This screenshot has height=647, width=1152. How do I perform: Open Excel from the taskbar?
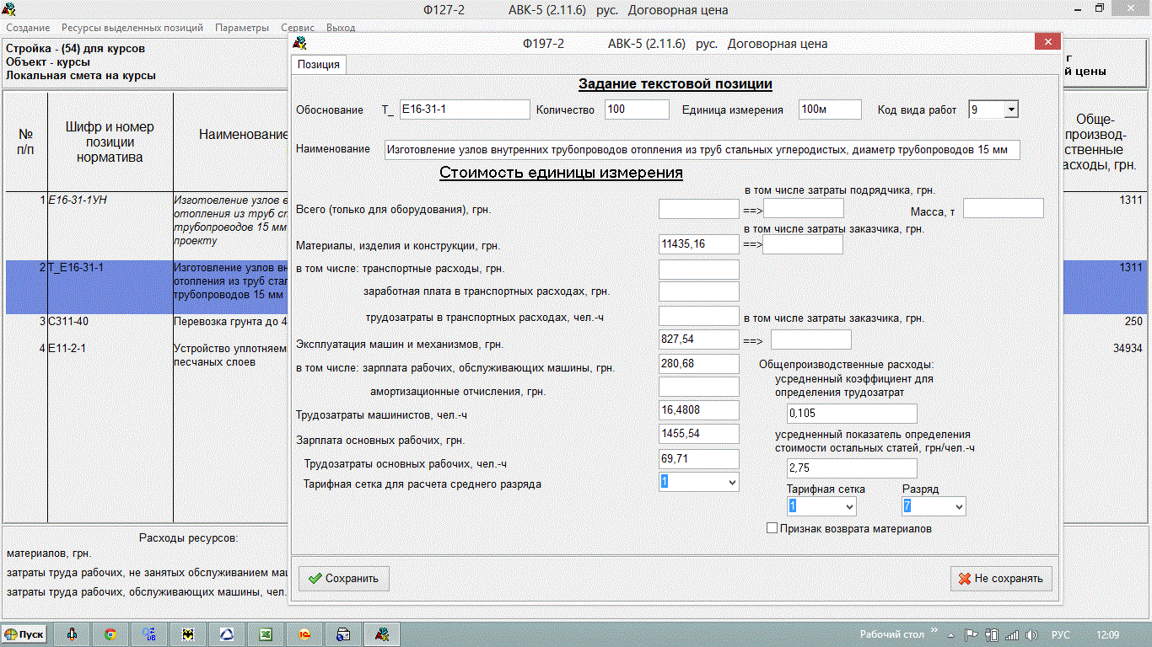(x=264, y=634)
